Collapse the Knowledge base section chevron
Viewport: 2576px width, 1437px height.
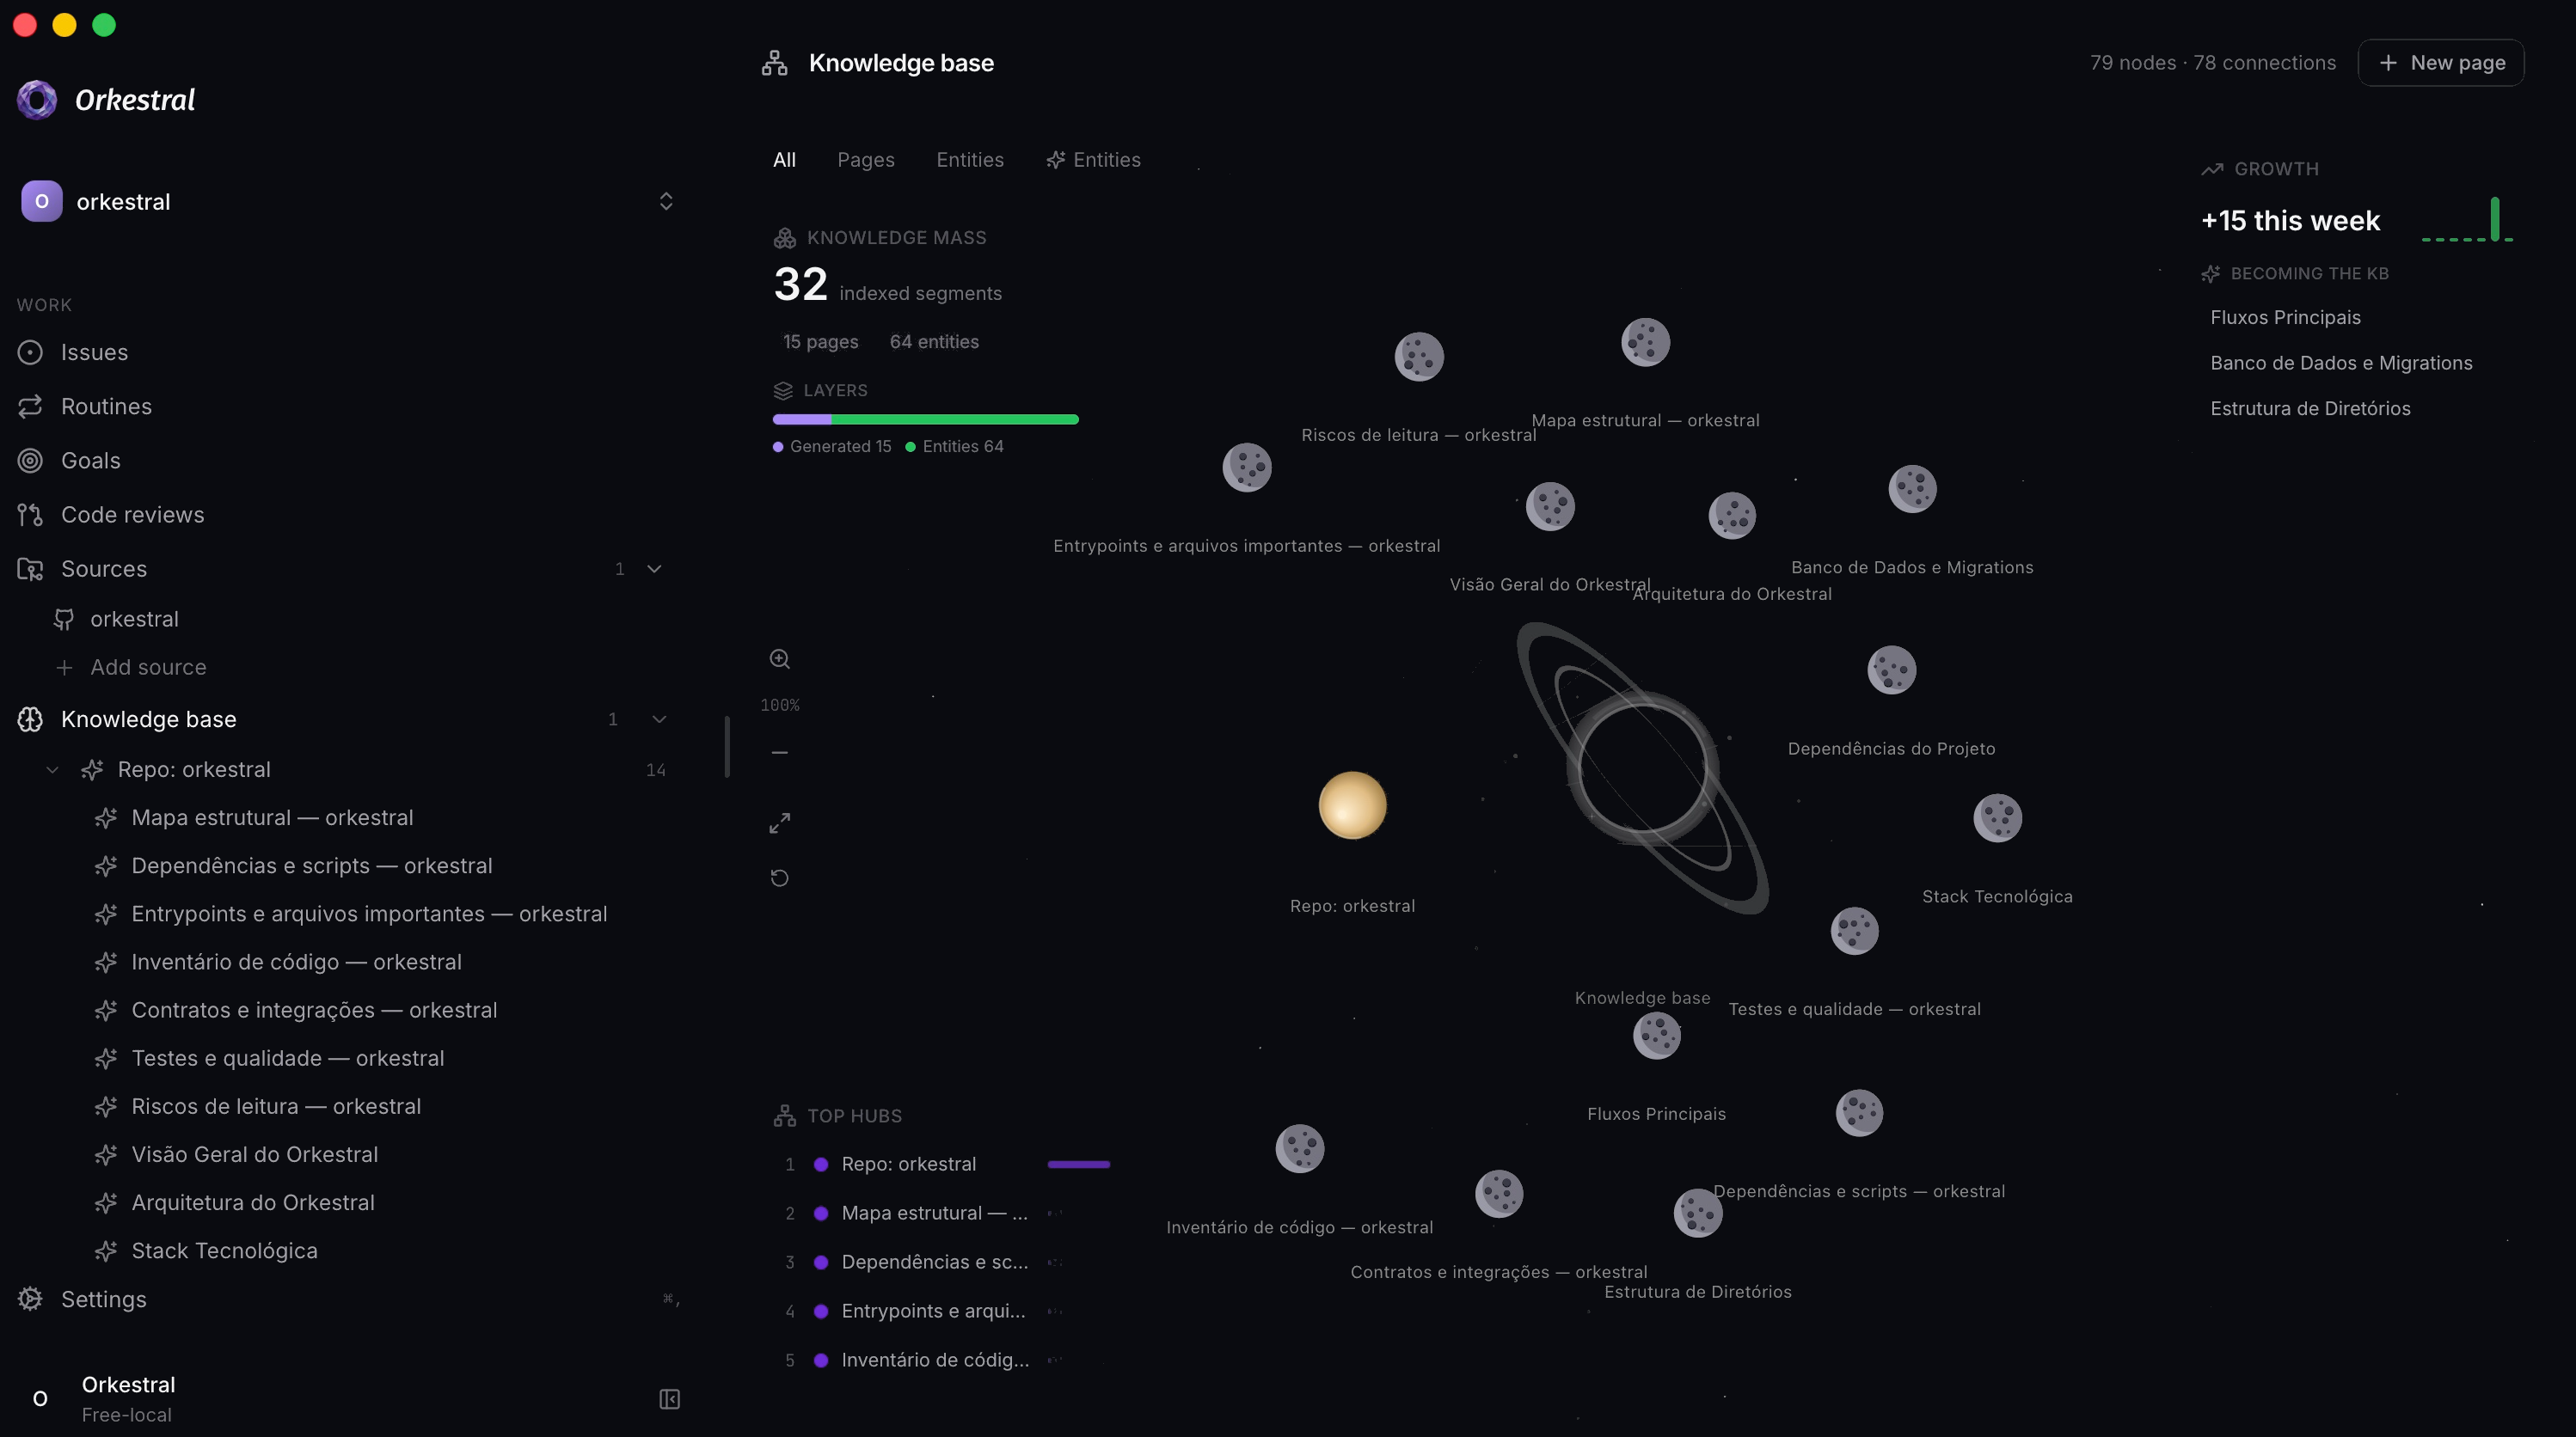click(658, 718)
